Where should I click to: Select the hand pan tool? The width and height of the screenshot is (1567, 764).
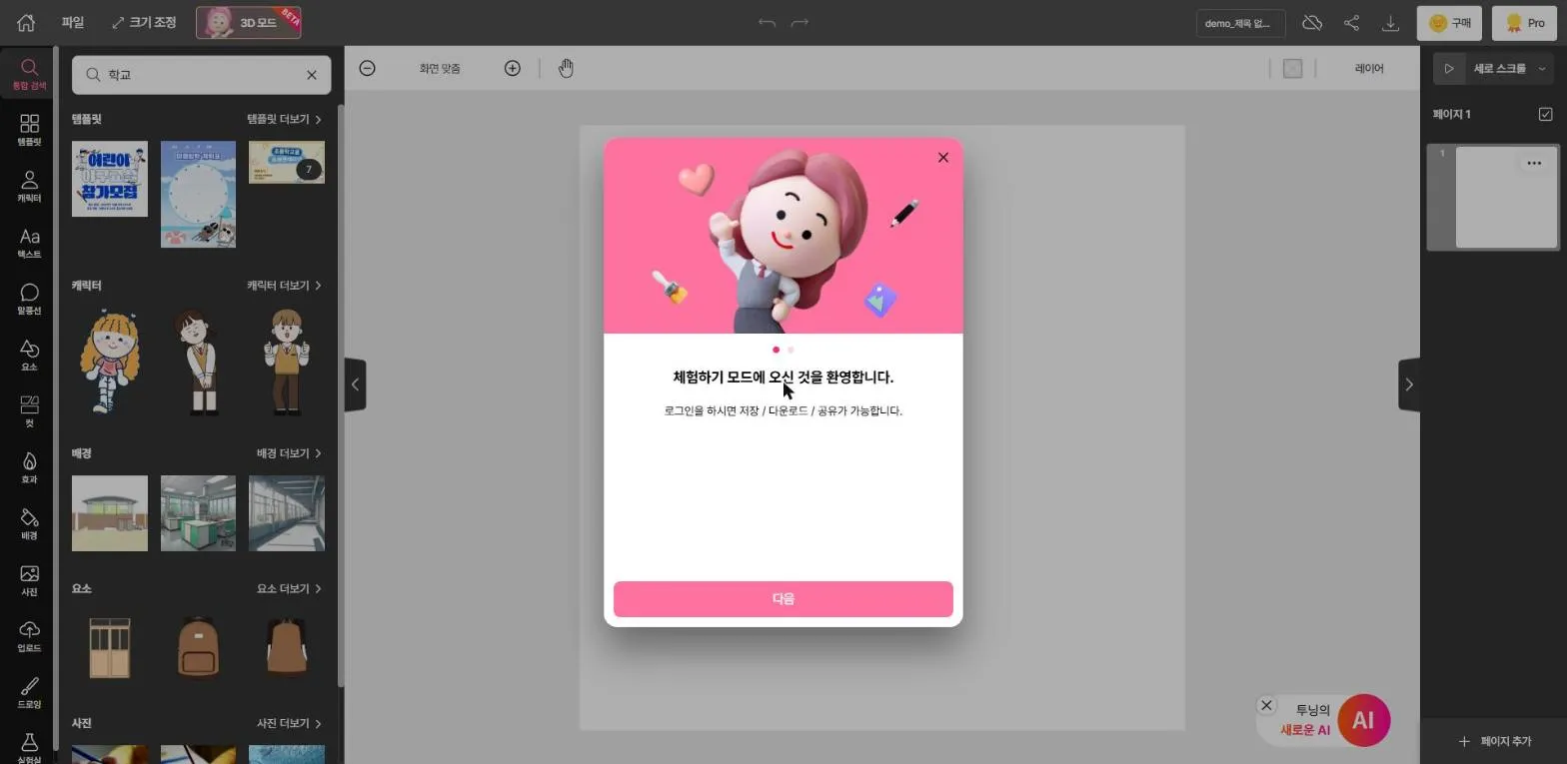566,68
